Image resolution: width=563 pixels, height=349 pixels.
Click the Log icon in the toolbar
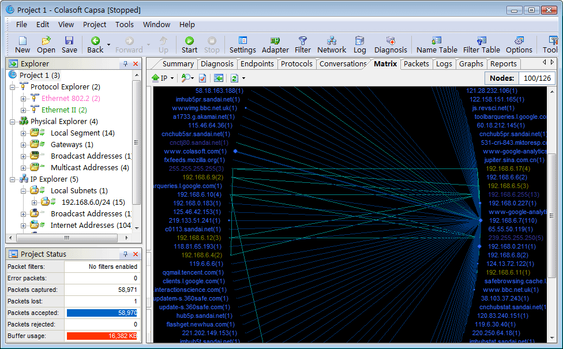(359, 43)
